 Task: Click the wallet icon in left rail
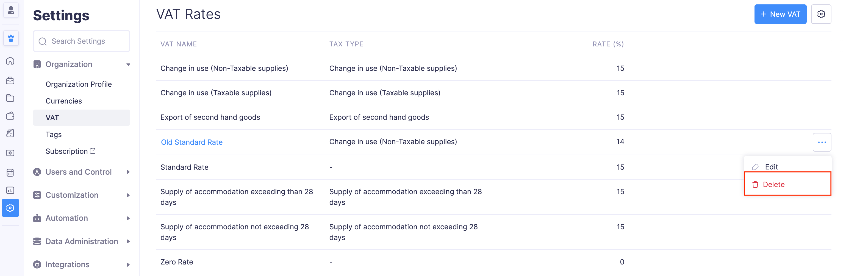click(10, 116)
